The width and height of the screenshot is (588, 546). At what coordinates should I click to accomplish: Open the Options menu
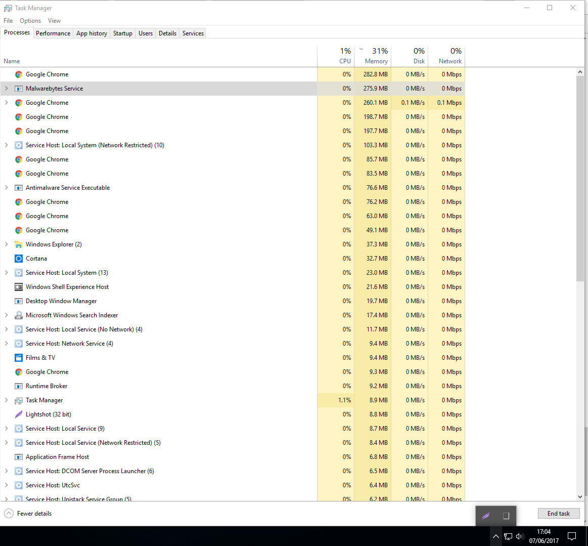[x=30, y=21]
